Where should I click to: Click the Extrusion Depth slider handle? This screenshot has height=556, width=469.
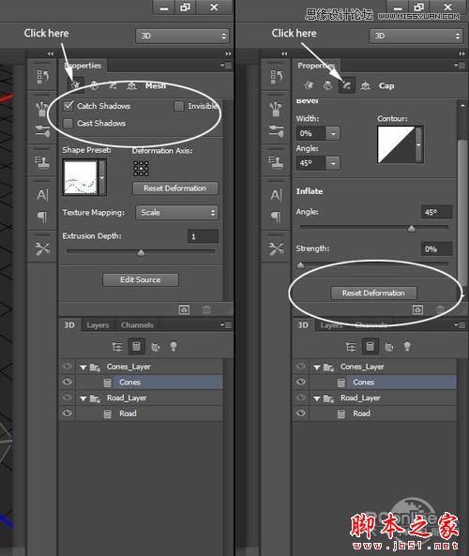141,253
